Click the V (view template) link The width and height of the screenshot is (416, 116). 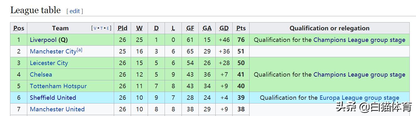click(95, 28)
